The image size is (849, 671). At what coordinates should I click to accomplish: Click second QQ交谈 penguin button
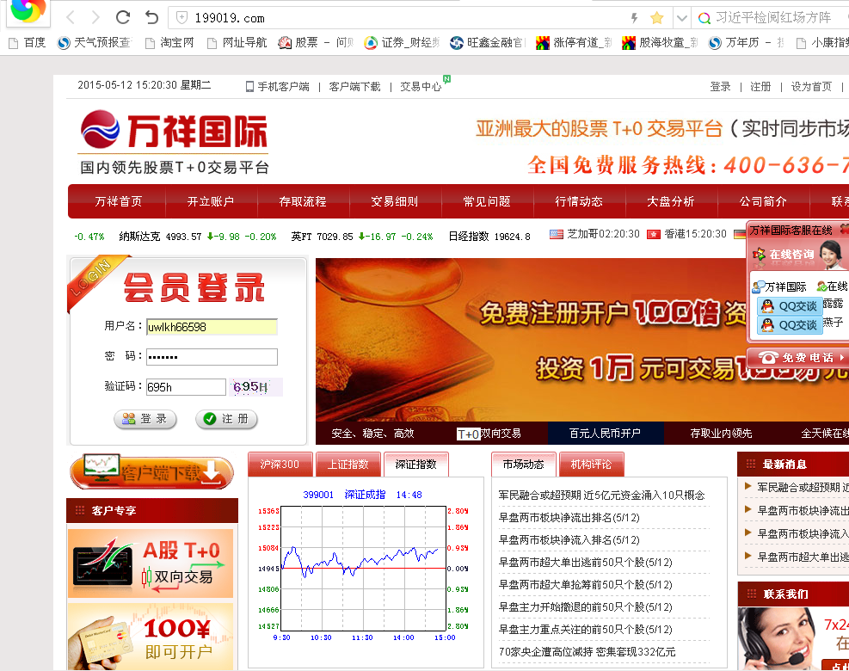coord(790,325)
